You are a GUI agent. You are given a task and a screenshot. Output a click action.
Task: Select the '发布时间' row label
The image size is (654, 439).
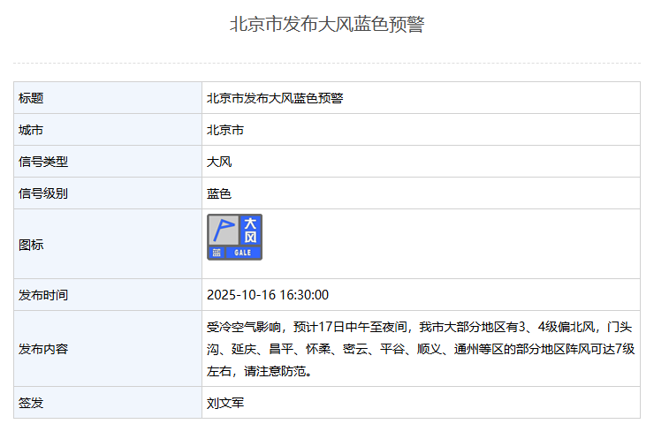(43, 294)
